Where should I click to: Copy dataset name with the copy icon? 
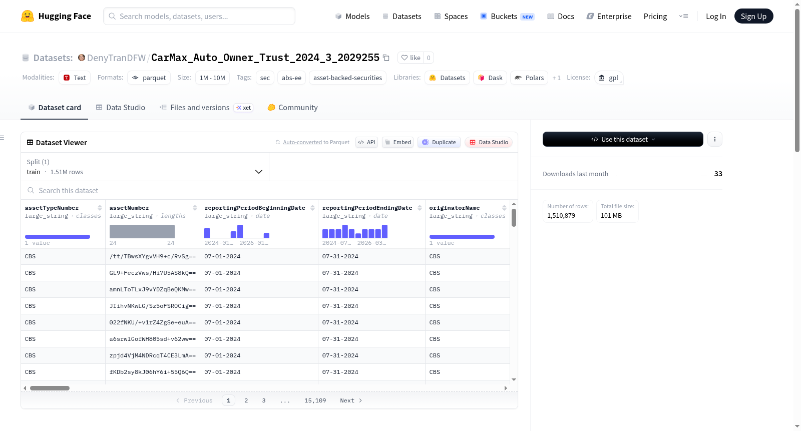point(386,58)
